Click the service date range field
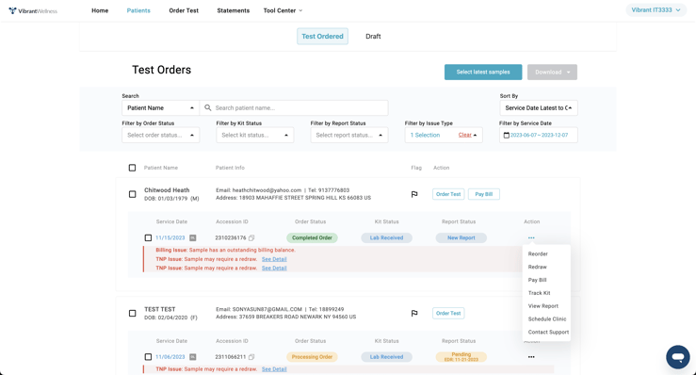 (539, 135)
